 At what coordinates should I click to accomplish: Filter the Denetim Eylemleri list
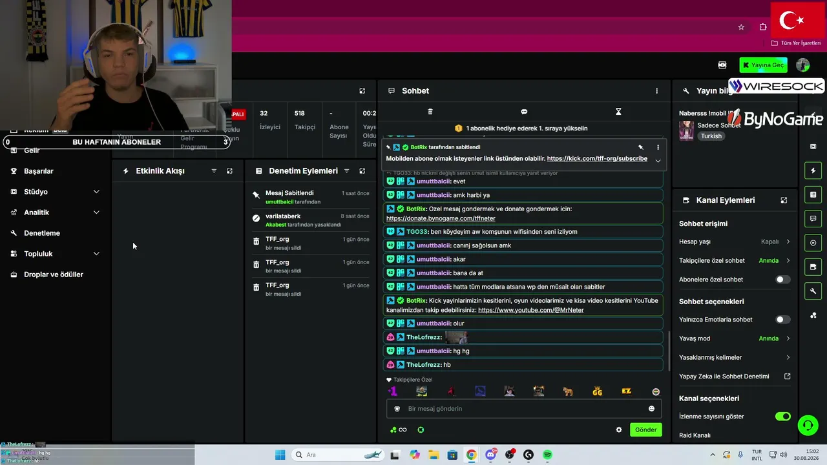[346, 171]
